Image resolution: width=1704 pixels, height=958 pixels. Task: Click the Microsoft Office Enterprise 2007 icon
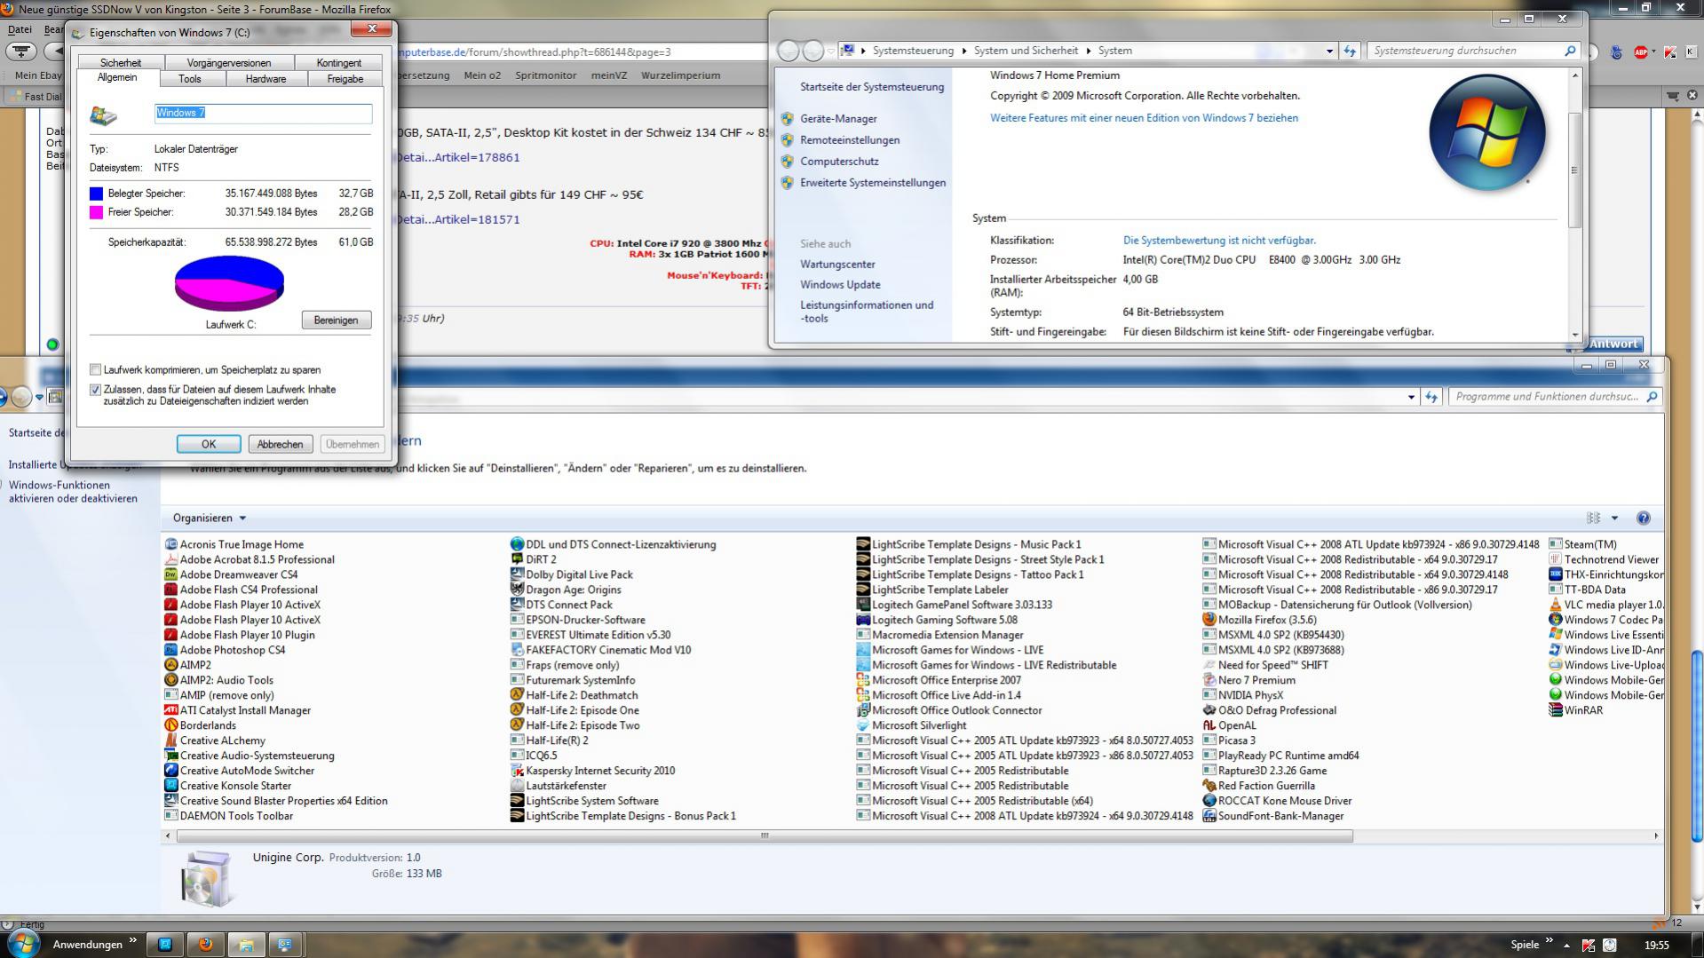[x=862, y=680]
